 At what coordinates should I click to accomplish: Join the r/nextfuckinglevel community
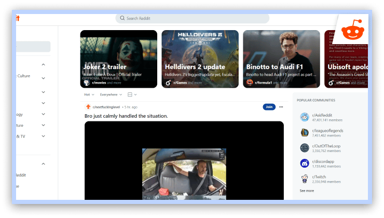pos(269,107)
